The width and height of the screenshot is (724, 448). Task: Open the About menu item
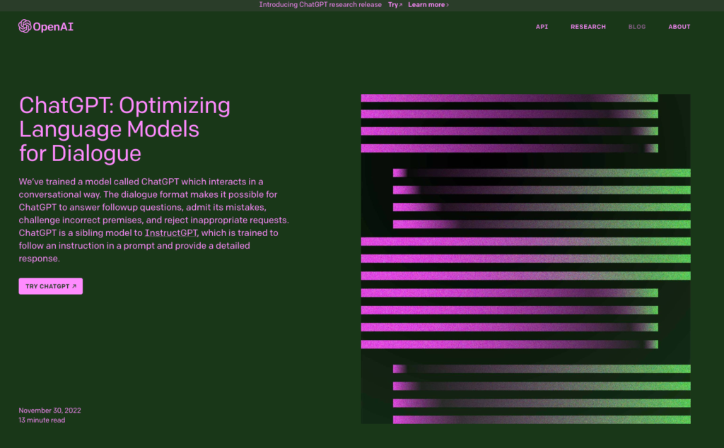coord(679,27)
